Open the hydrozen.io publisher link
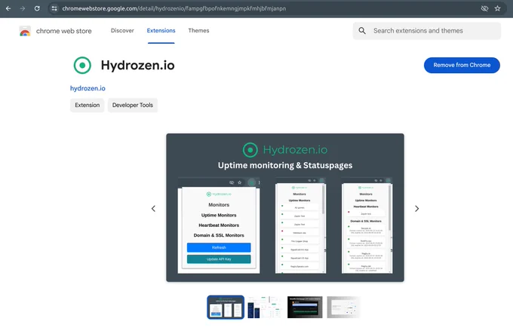The height and width of the screenshot is (331, 513). (x=88, y=88)
